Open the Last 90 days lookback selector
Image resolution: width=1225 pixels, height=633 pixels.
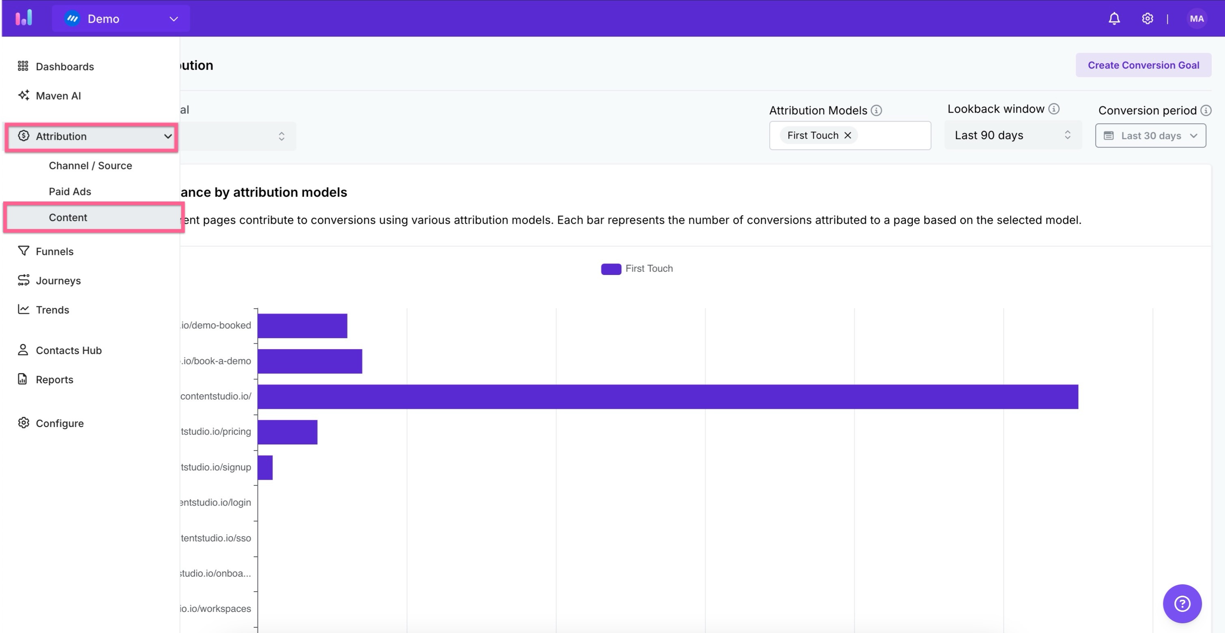[x=1013, y=135]
